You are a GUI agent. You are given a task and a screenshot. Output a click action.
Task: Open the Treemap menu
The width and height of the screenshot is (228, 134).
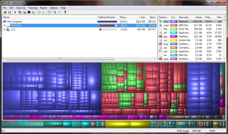click(33, 8)
